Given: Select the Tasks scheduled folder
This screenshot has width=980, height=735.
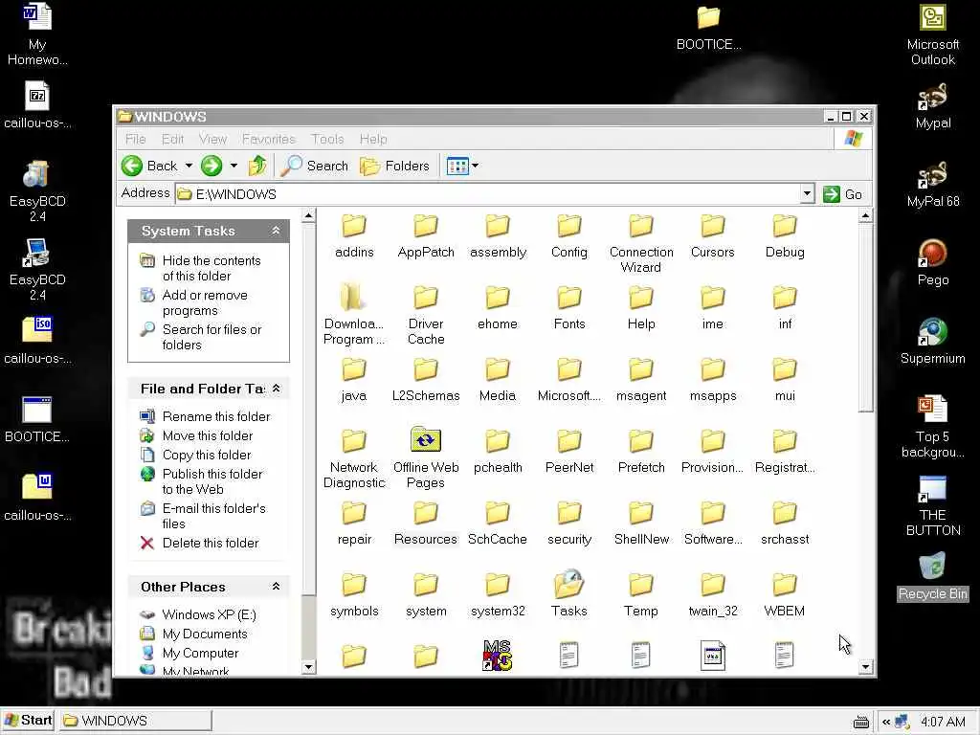Looking at the screenshot, I should click(568, 593).
